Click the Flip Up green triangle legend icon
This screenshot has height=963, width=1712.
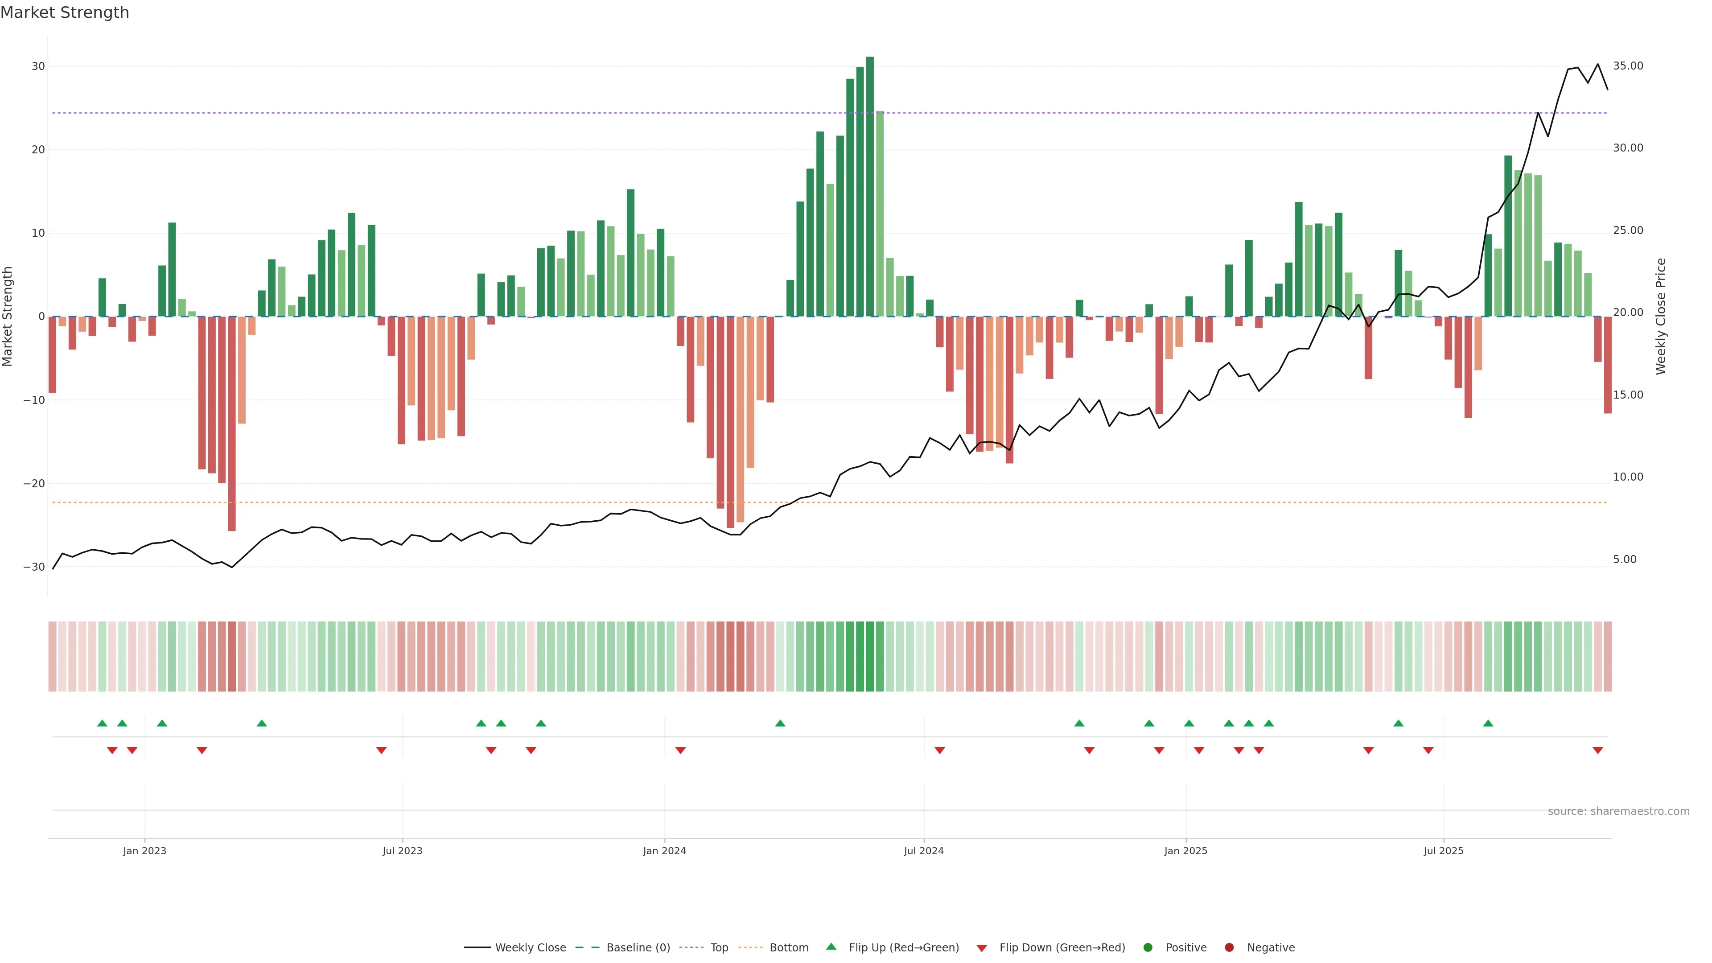coord(831,947)
